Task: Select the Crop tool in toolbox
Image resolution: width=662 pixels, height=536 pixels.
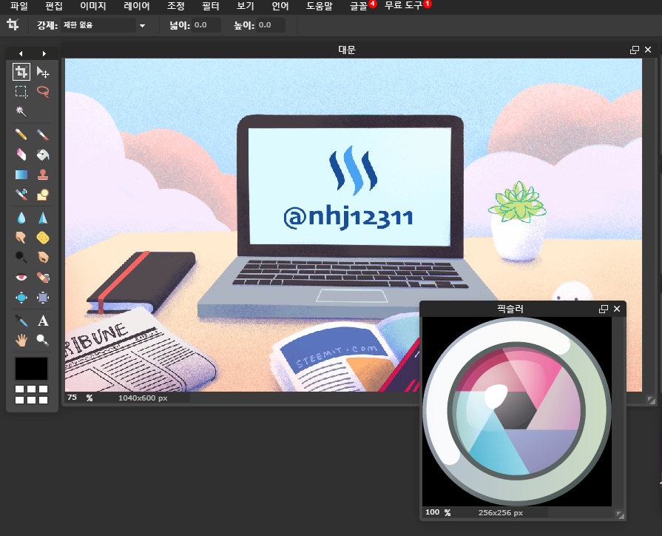Action: click(21, 72)
